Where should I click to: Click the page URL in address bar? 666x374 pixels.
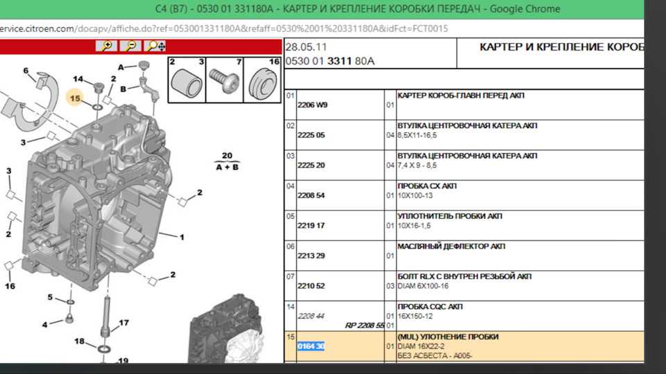tap(224, 28)
